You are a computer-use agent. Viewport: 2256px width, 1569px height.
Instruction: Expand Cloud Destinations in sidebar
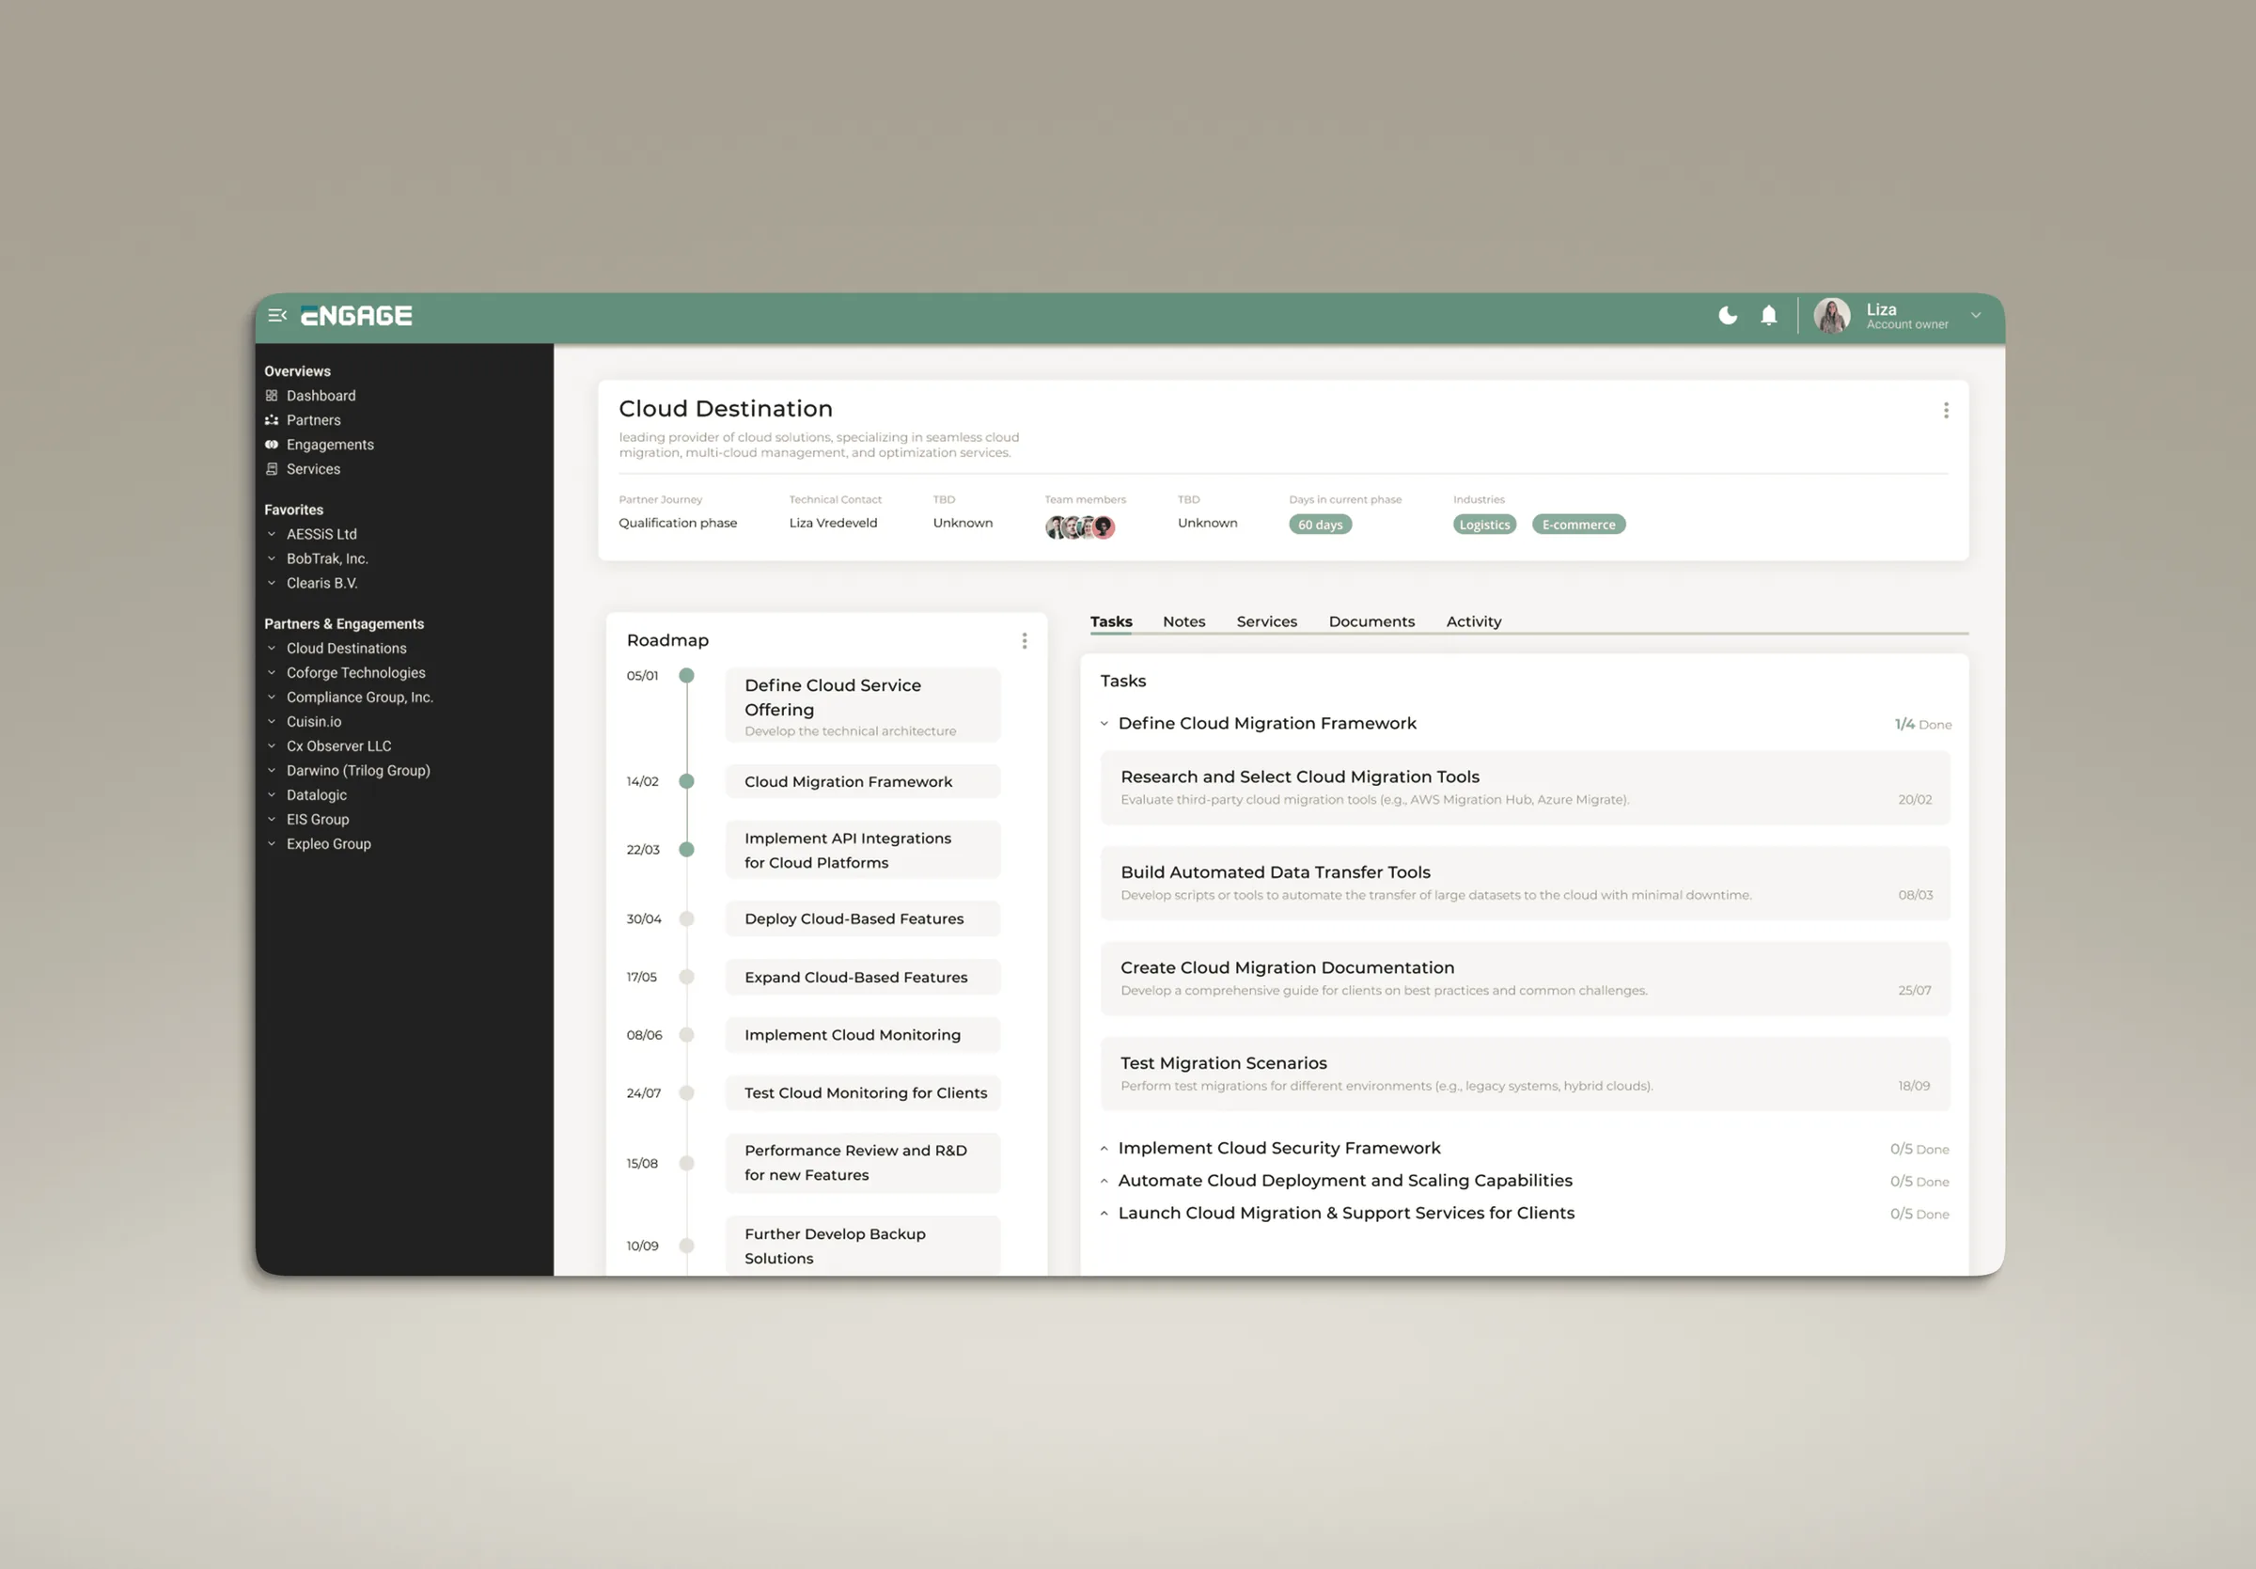point(273,649)
